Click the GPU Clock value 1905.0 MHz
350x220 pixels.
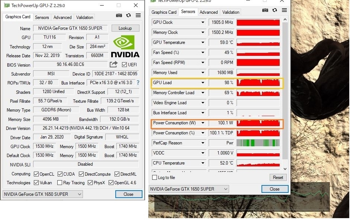pyautogui.click(x=222, y=22)
